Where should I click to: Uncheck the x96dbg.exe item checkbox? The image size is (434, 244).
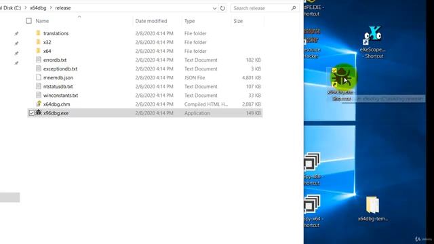click(x=32, y=113)
